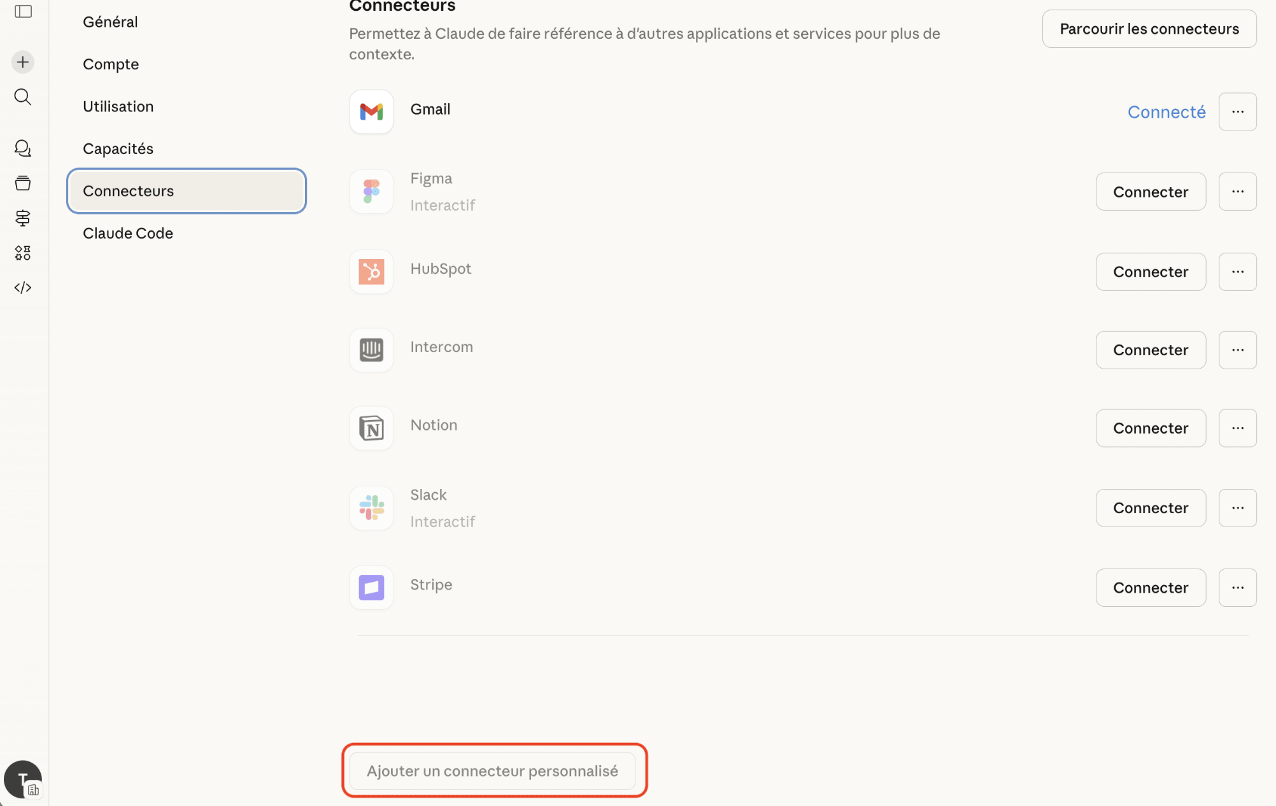Open more options for Gmail

click(x=1238, y=111)
